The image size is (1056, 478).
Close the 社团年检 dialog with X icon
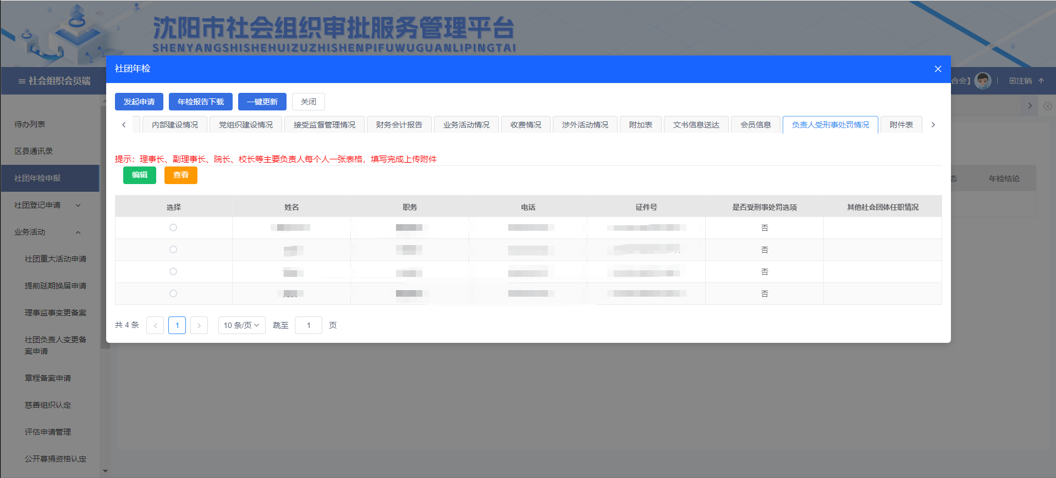938,69
